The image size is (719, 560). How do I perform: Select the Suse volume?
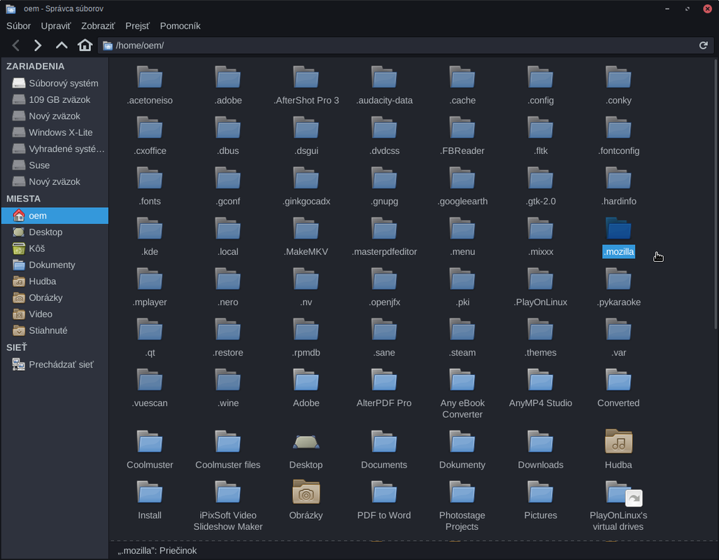click(x=55, y=165)
